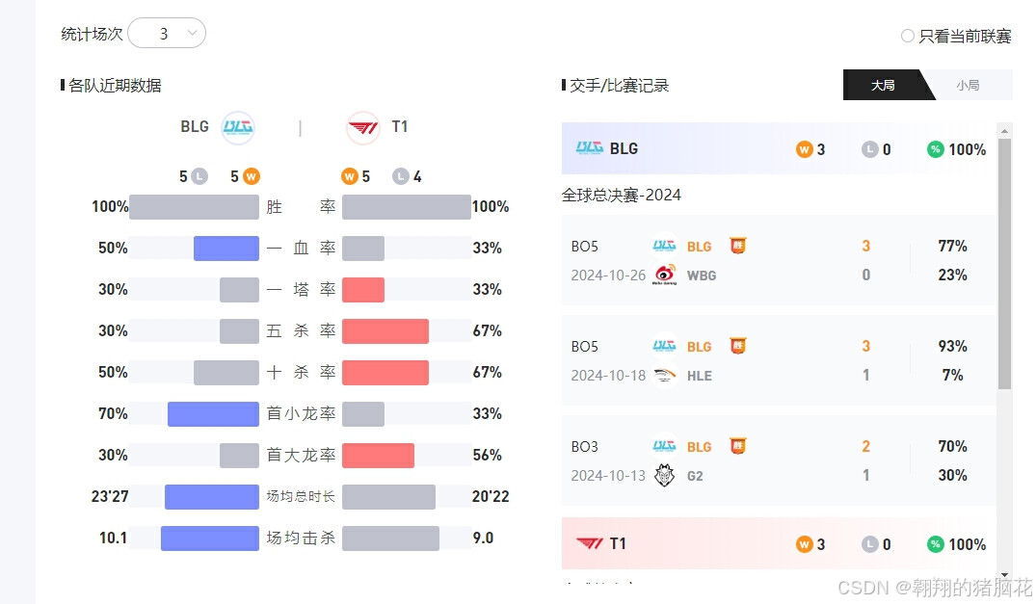Enable 只看当前联赛 radio option
The height and width of the screenshot is (604, 1036).
click(x=908, y=36)
